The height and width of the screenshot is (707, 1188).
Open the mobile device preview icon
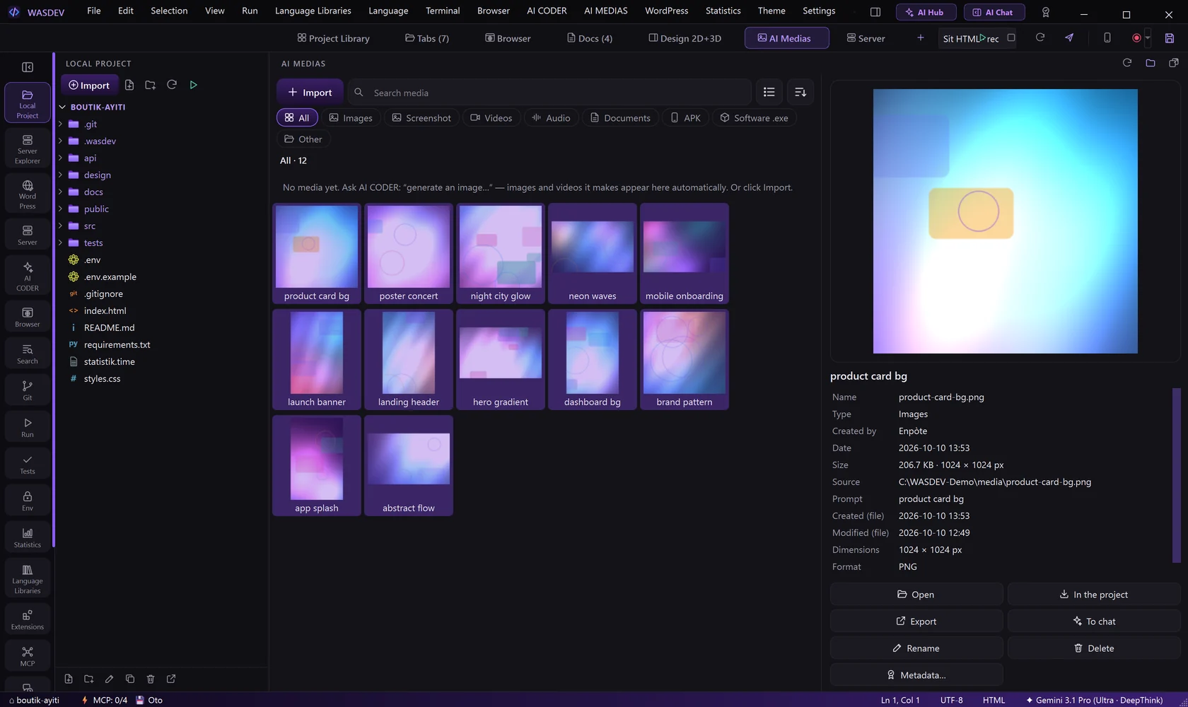click(x=1107, y=37)
